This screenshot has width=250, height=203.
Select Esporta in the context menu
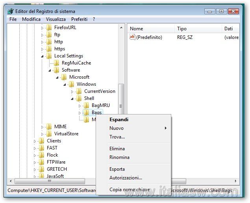coord(117,169)
